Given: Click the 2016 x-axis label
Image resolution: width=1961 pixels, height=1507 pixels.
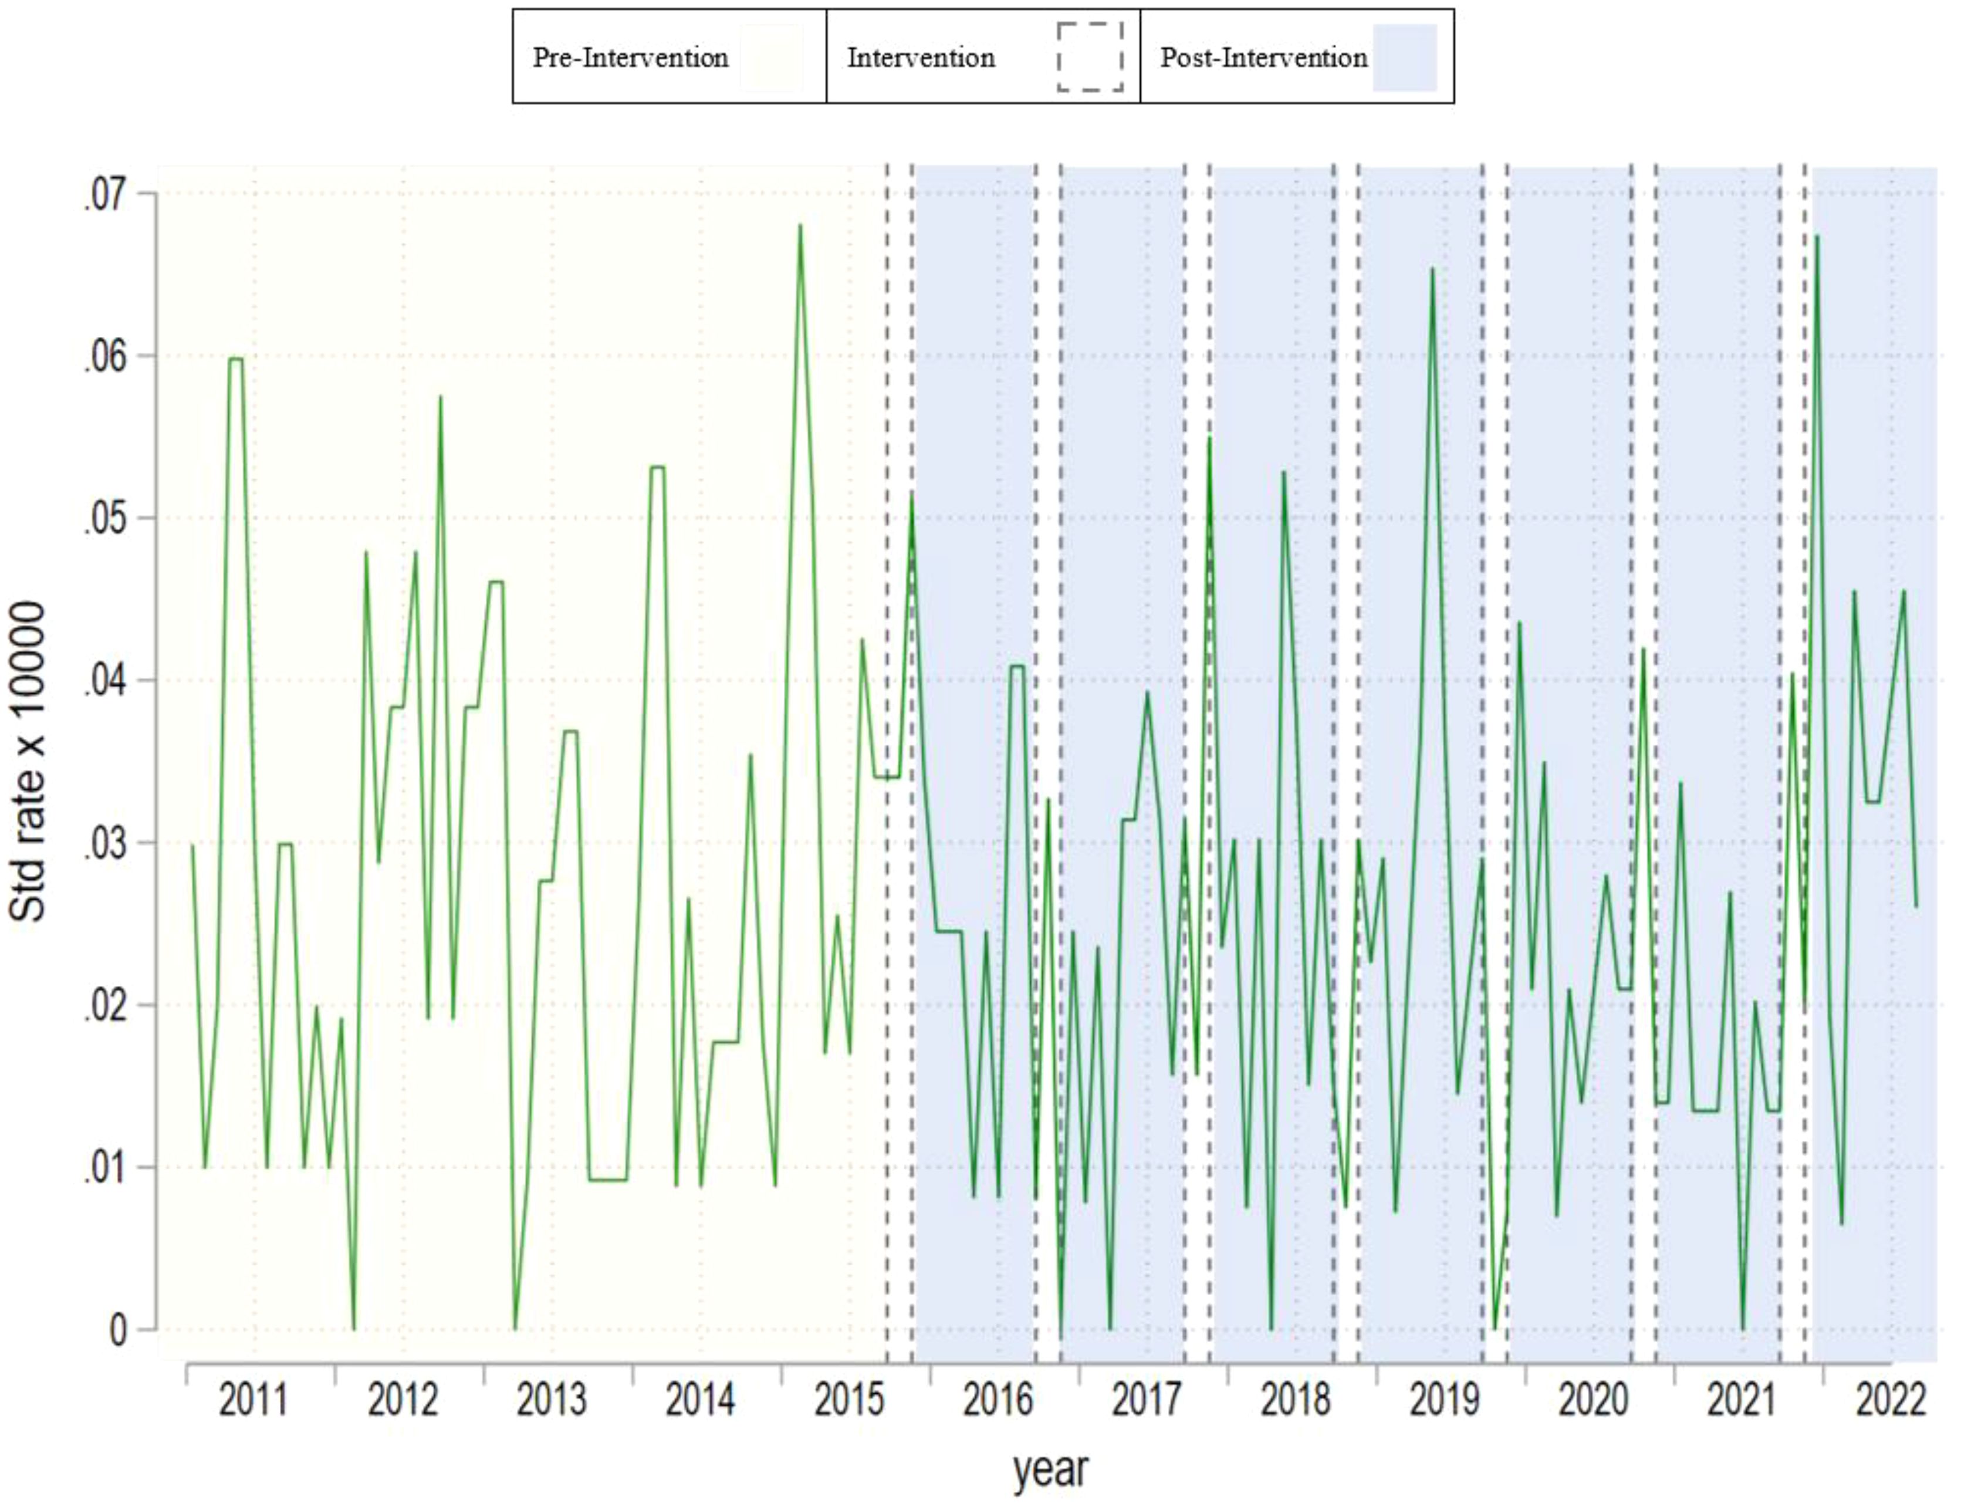Looking at the screenshot, I should pyautogui.click(x=998, y=1400).
